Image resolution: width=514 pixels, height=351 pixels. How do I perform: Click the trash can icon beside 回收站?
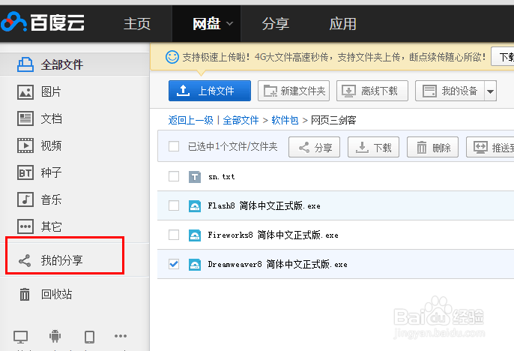pos(25,294)
